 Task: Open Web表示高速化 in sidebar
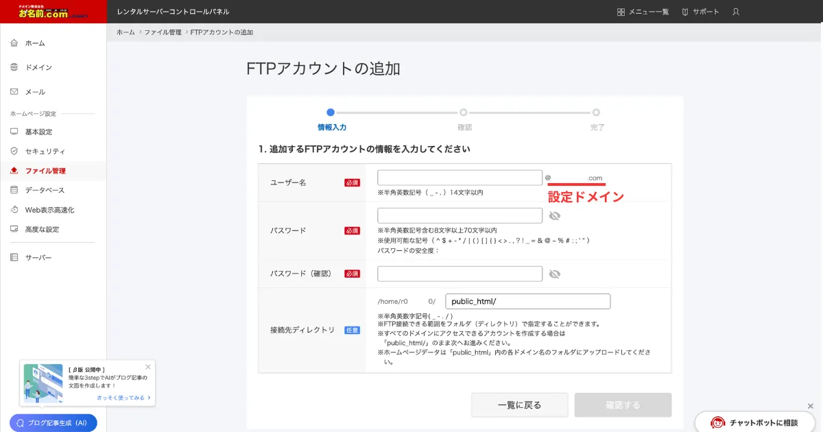[x=49, y=210]
